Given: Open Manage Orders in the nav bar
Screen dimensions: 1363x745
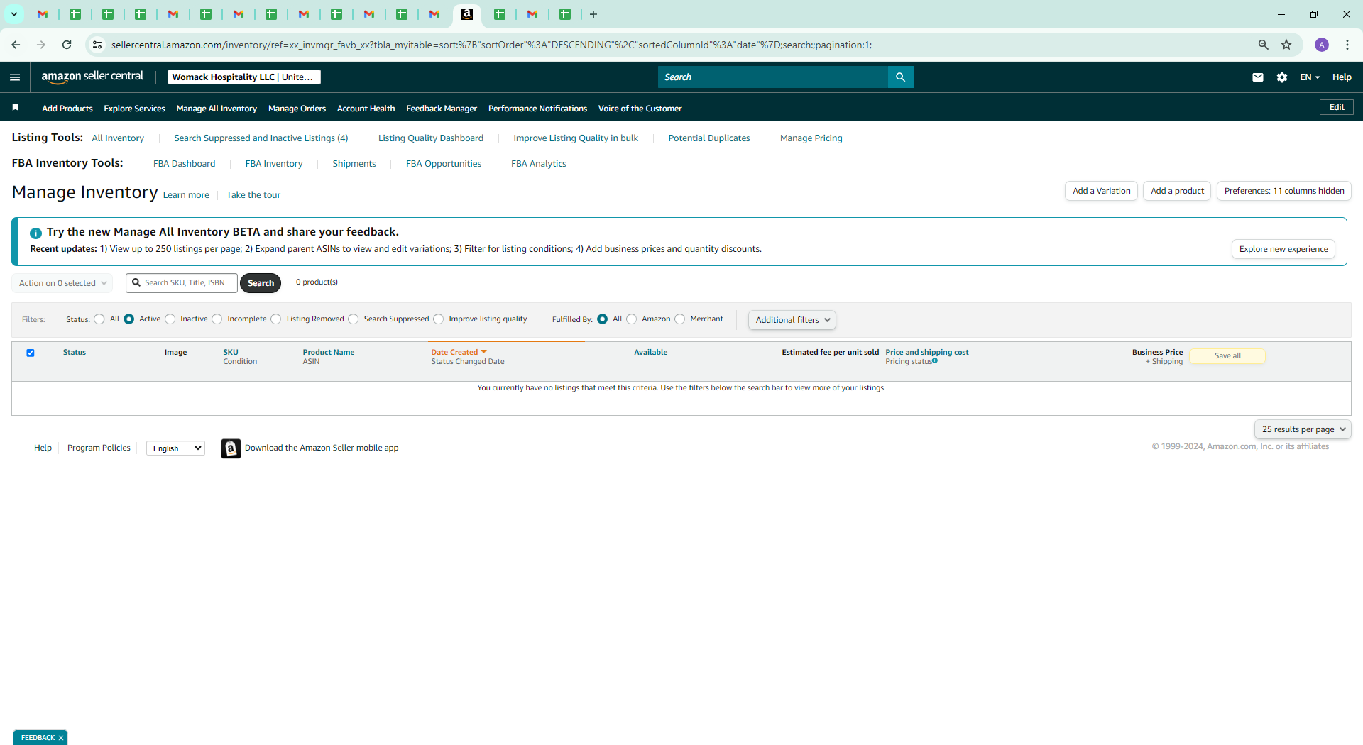Looking at the screenshot, I should click(x=297, y=109).
